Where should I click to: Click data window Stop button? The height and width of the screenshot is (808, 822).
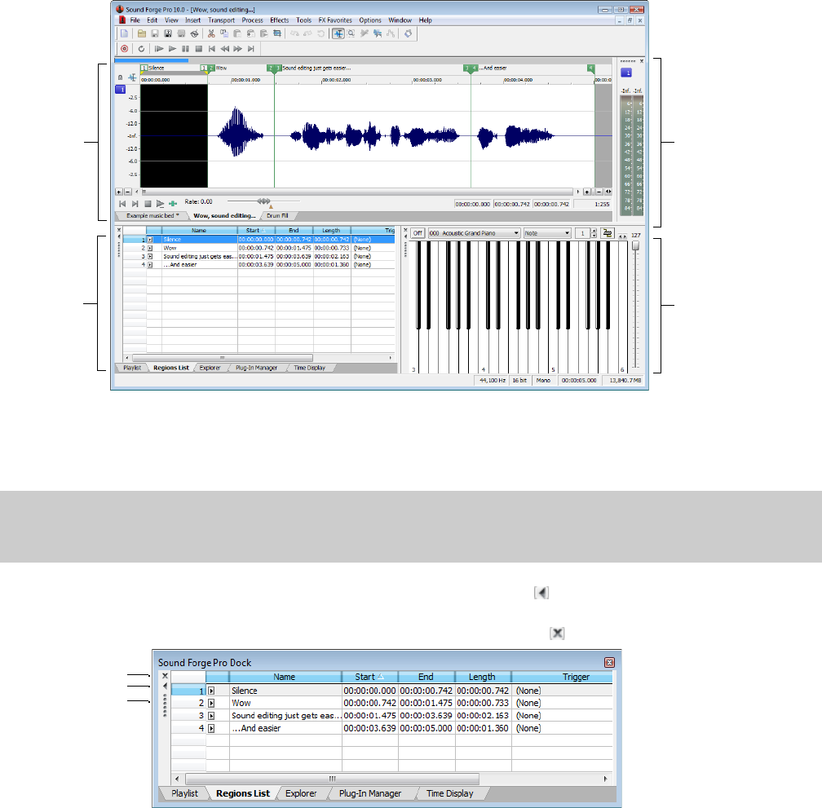(148, 204)
